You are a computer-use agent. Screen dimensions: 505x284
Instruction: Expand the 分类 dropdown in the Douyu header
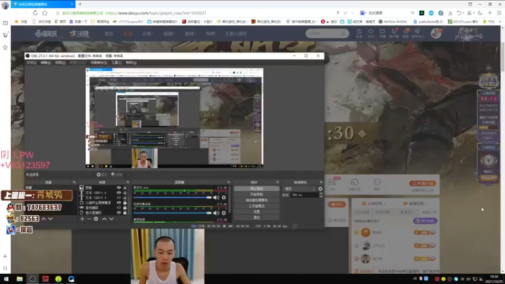click(148, 33)
